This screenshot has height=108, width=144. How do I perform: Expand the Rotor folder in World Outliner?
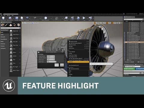click(x=127, y=60)
